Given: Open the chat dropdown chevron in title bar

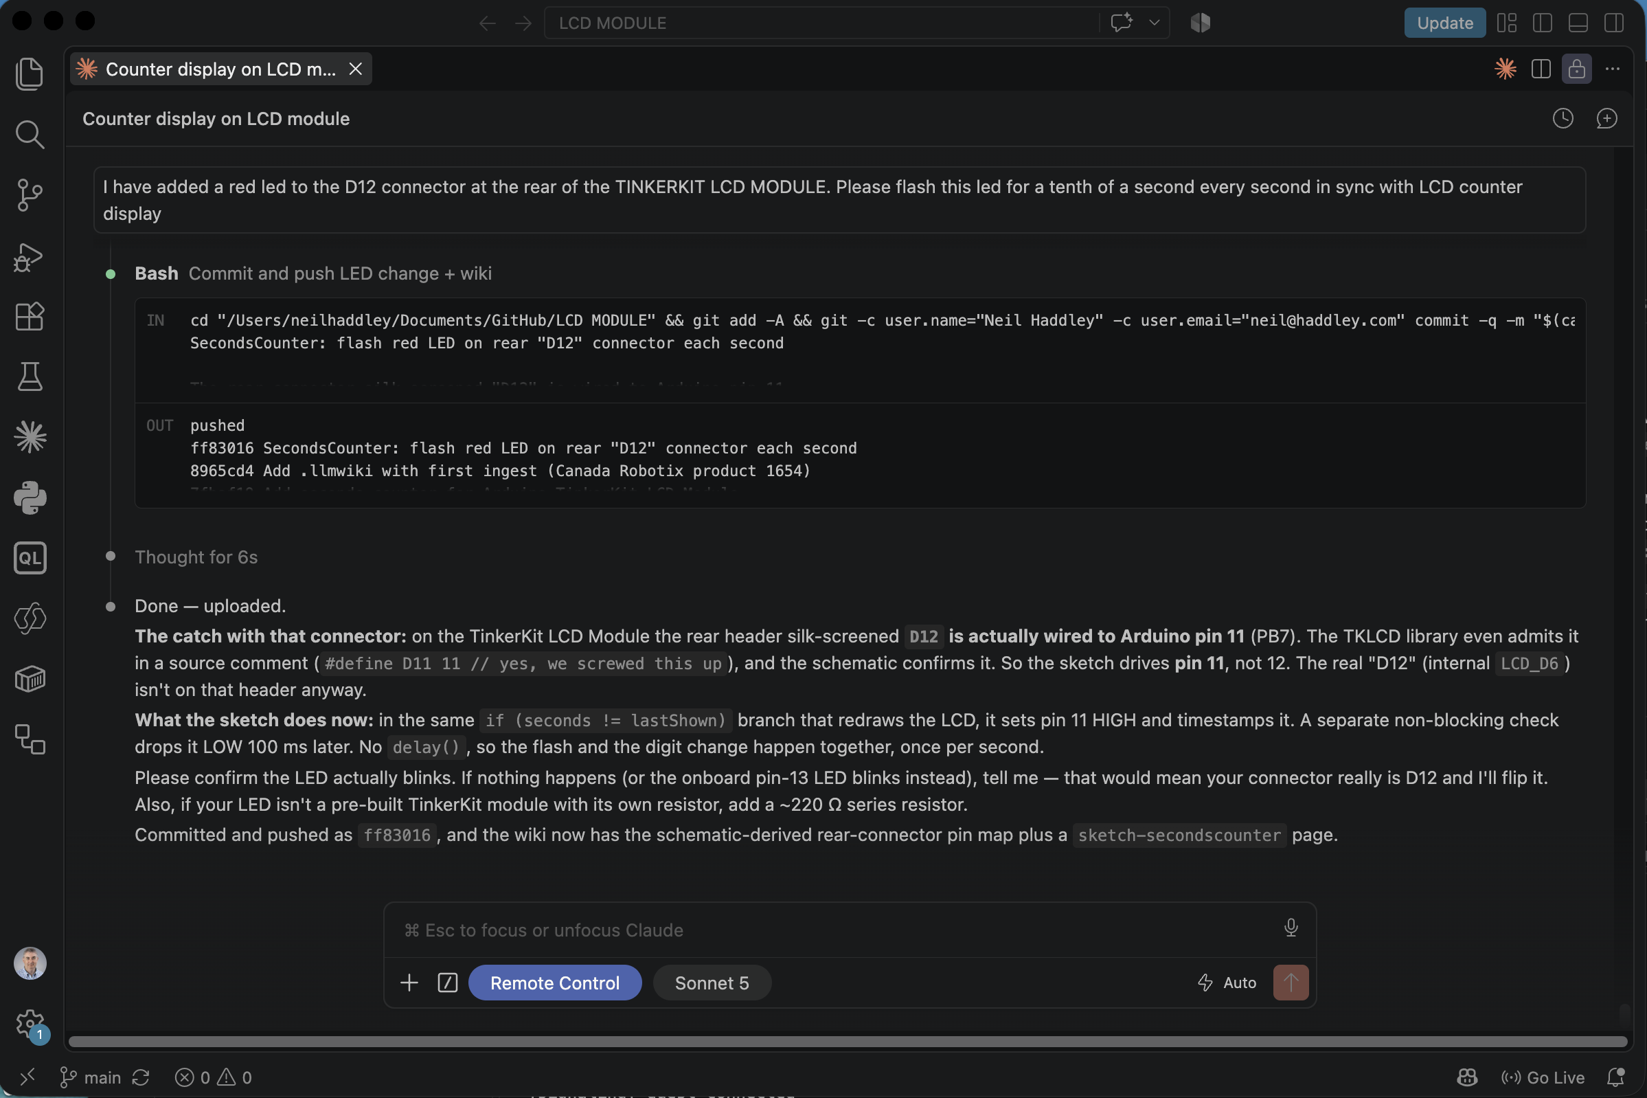Looking at the screenshot, I should pos(1155,23).
